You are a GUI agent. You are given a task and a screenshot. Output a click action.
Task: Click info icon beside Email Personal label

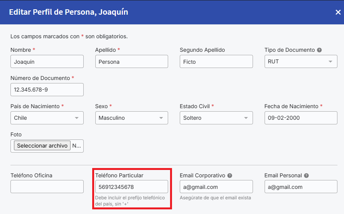[x=306, y=176]
